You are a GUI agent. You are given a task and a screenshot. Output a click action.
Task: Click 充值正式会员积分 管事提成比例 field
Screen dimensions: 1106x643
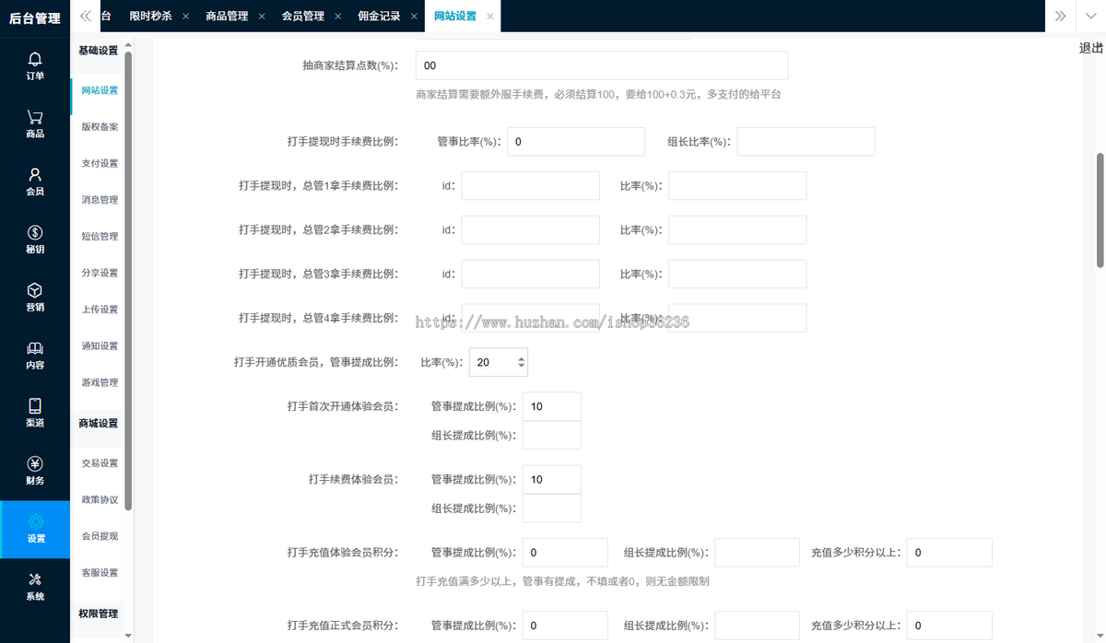point(565,625)
